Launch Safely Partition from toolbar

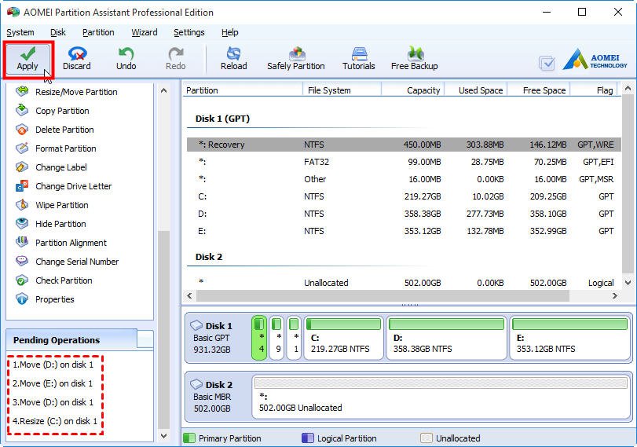click(295, 59)
